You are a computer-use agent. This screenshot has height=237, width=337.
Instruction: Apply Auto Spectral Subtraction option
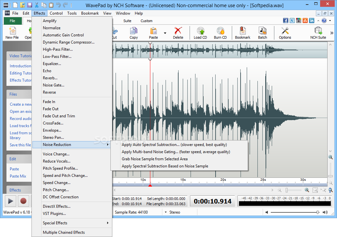click(x=179, y=145)
